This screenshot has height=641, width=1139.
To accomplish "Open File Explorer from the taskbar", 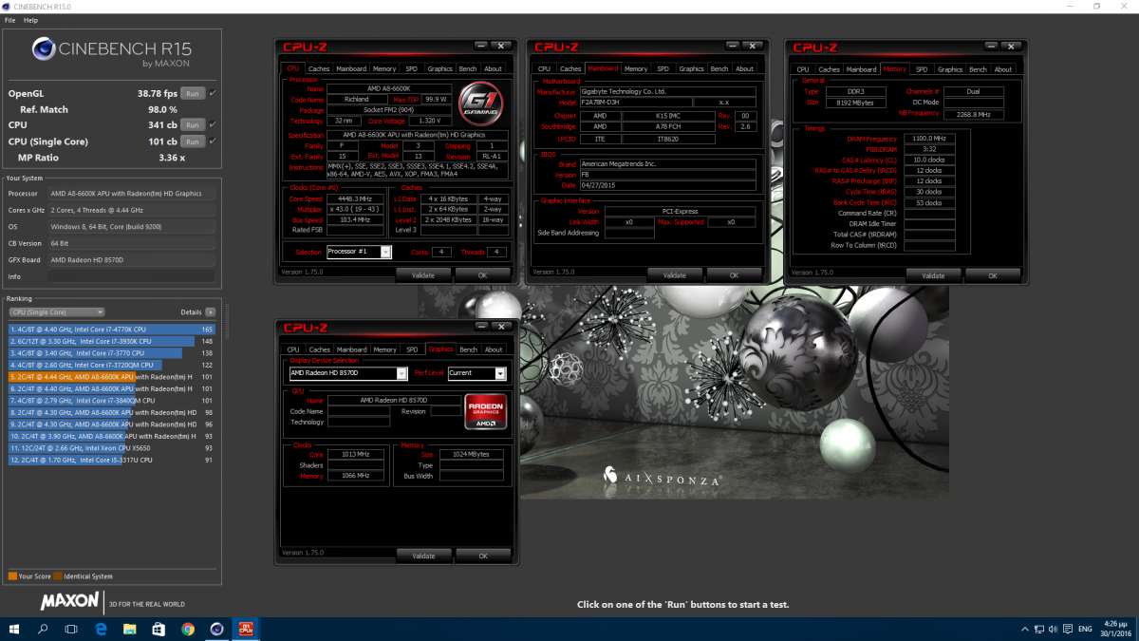I will coord(130,629).
